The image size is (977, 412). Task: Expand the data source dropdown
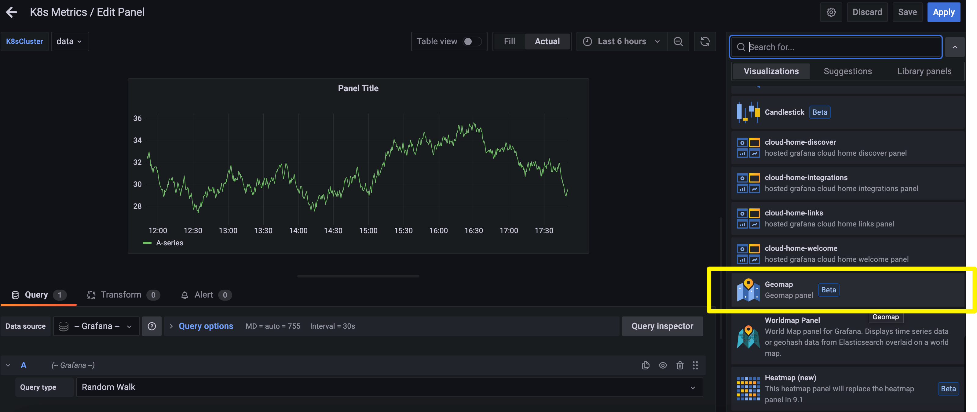point(96,326)
